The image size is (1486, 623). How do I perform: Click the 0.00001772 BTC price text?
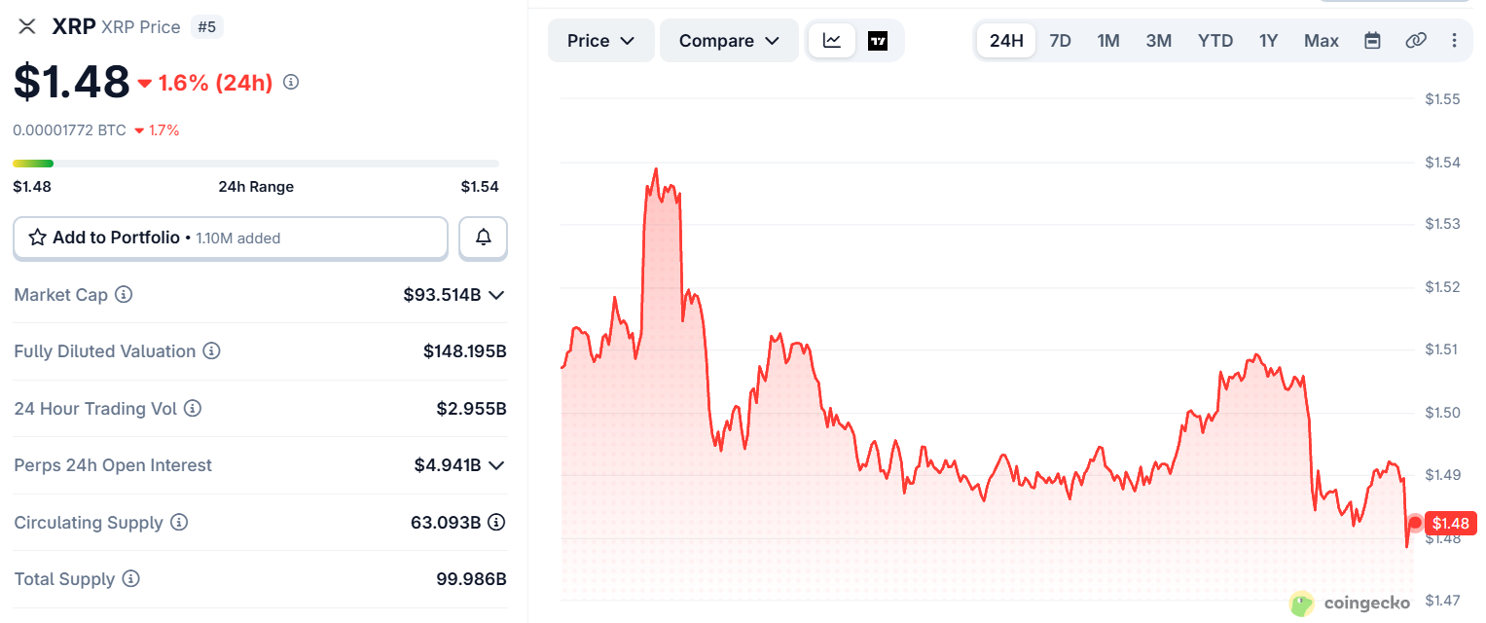[69, 130]
